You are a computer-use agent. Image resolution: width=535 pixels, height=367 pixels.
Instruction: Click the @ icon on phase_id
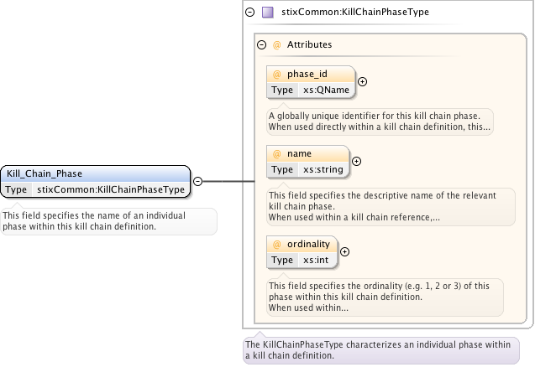point(276,75)
